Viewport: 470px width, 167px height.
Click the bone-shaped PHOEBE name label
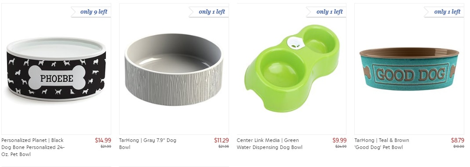click(x=57, y=78)
